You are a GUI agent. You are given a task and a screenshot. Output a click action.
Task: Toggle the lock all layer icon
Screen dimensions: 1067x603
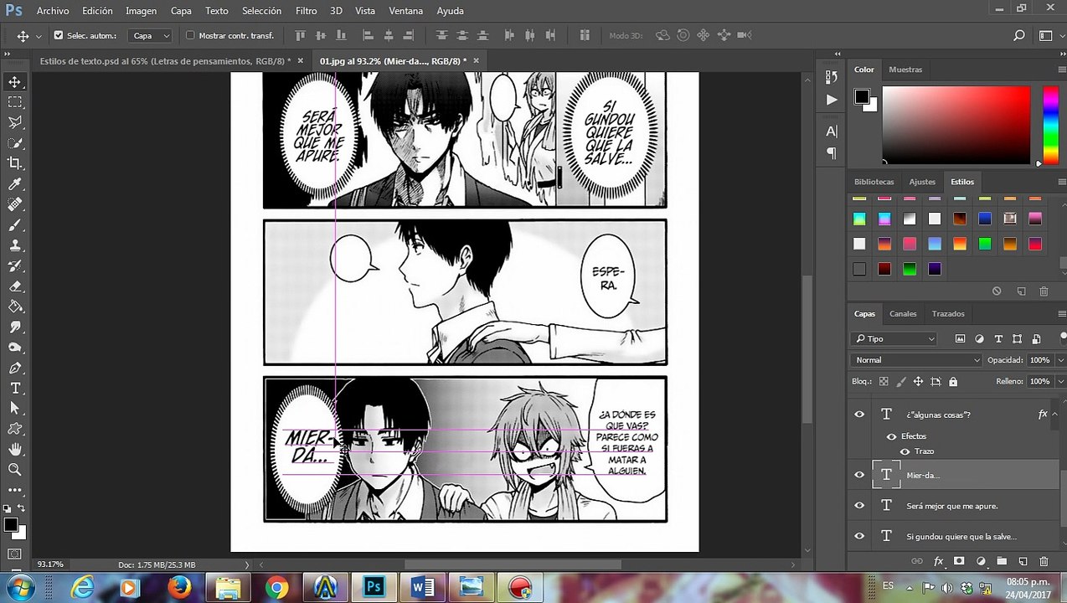tap(953, 381)
